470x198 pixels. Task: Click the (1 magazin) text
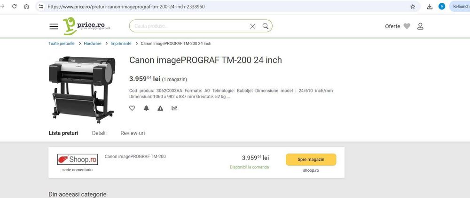tap(174, 80)
